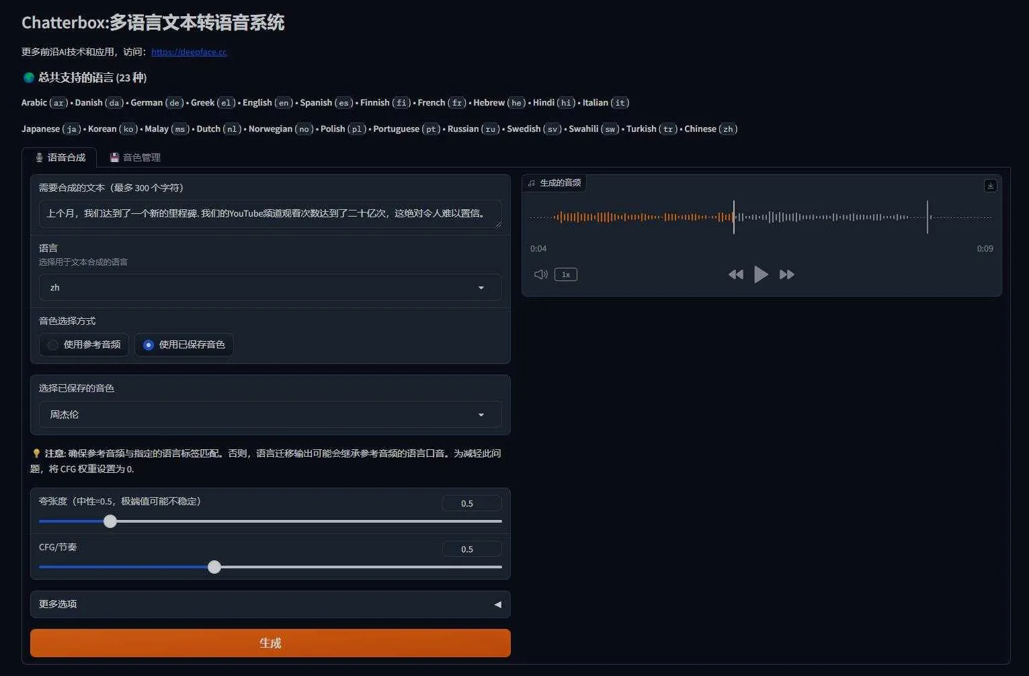Select the 使用参考音频 radio option
The width and height of the screenshot is (1029, 676).
[53, 345]
